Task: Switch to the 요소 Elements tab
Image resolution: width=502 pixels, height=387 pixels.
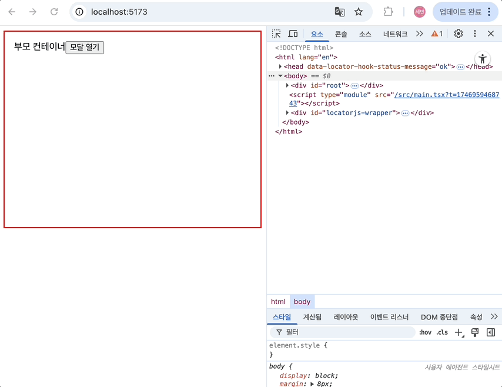Action: (x=317, y=34)
